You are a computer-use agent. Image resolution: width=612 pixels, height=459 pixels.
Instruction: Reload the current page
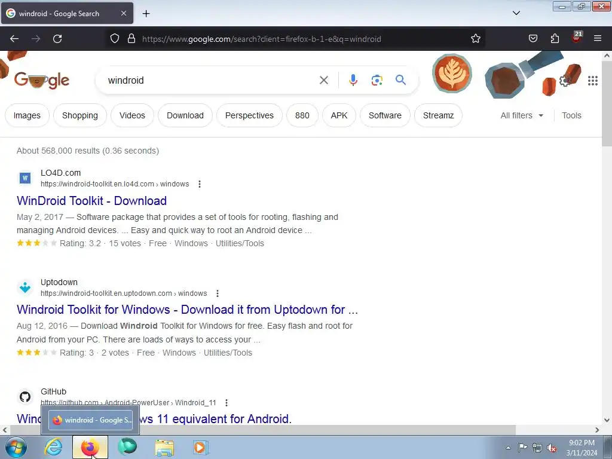(57, 39)
